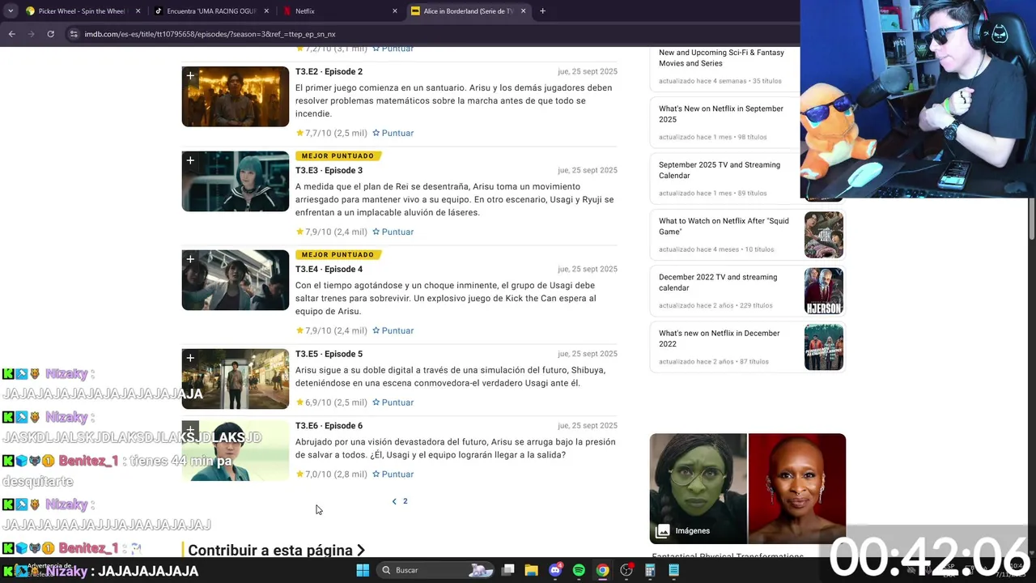Open December 2022 calendar poster thumbnail
Viewport: 1036px width, 583px height.
[824, 291]
